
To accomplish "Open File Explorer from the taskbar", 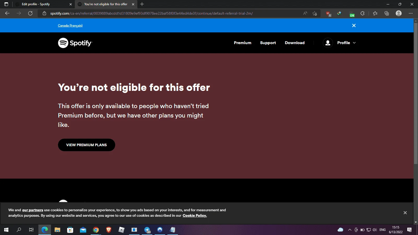I will [x=57, y=230].
